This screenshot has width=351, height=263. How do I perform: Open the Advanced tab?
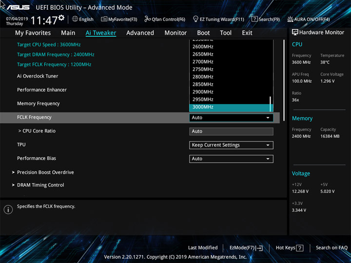[x=140, y=33]
